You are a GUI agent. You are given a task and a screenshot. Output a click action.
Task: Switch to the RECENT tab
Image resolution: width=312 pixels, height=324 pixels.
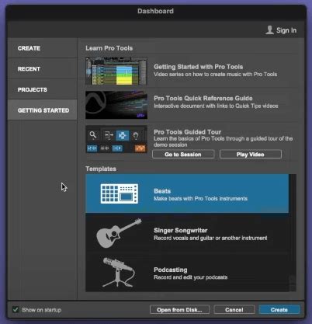click(43, 69)
